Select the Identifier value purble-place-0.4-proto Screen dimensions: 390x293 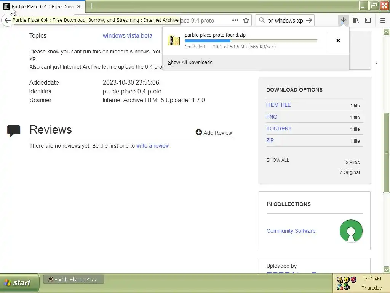coord(132,92)
